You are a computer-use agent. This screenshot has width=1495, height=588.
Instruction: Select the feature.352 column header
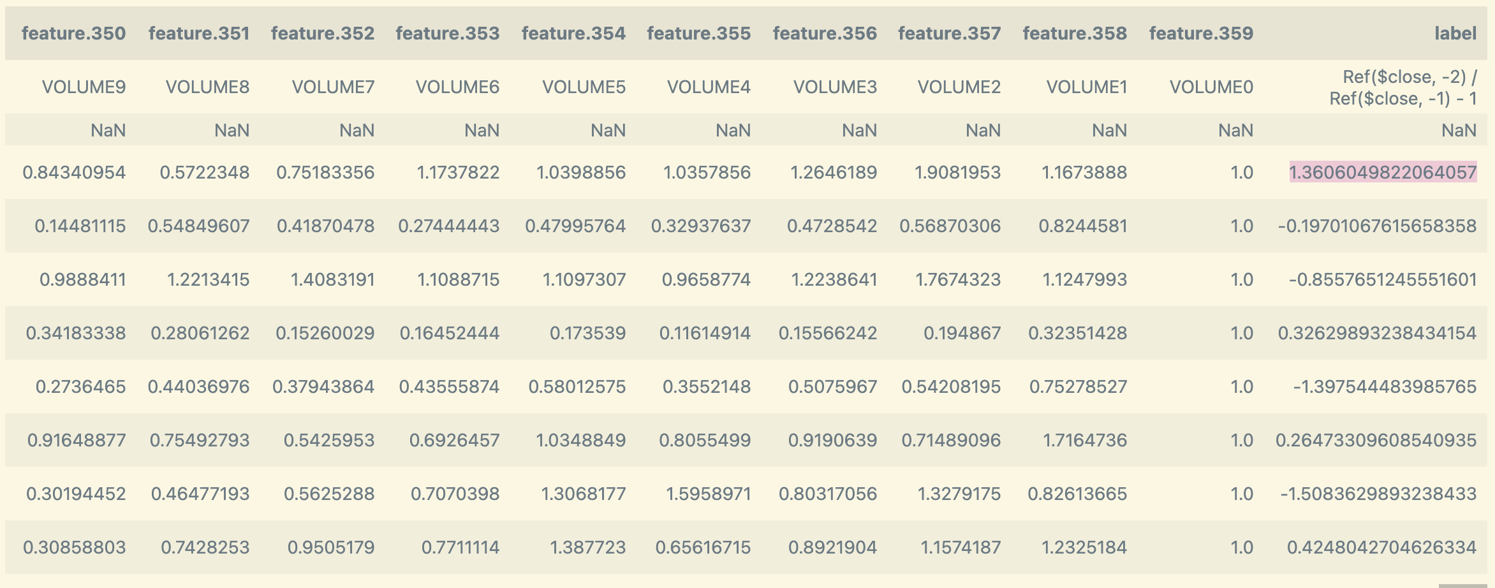point(323,33)
